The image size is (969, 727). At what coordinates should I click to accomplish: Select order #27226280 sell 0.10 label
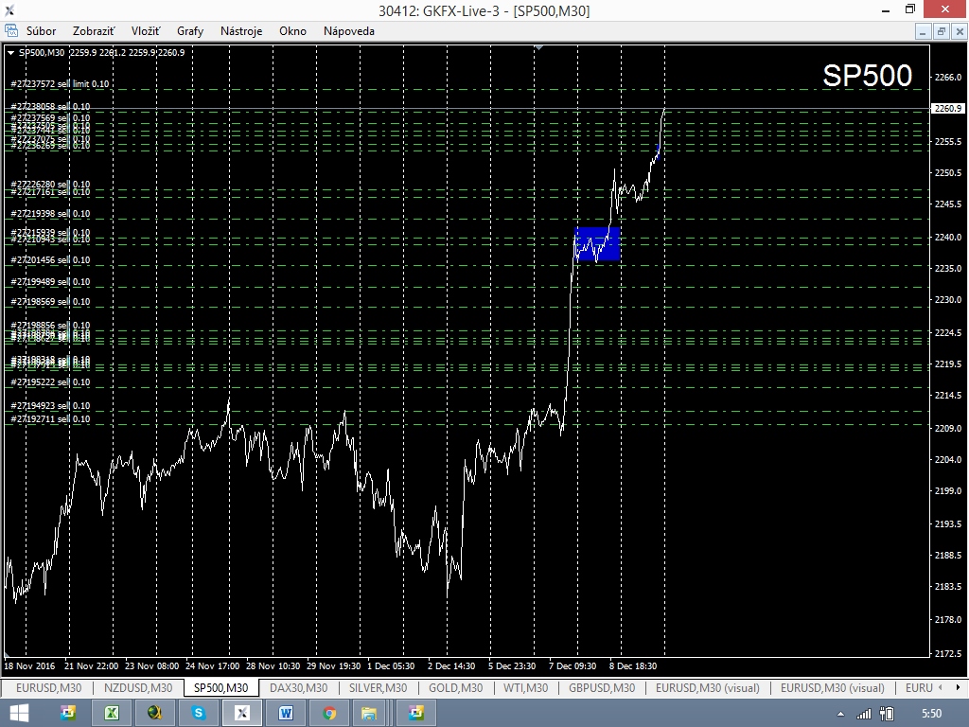pyautogui.click(x=51, y=185)
